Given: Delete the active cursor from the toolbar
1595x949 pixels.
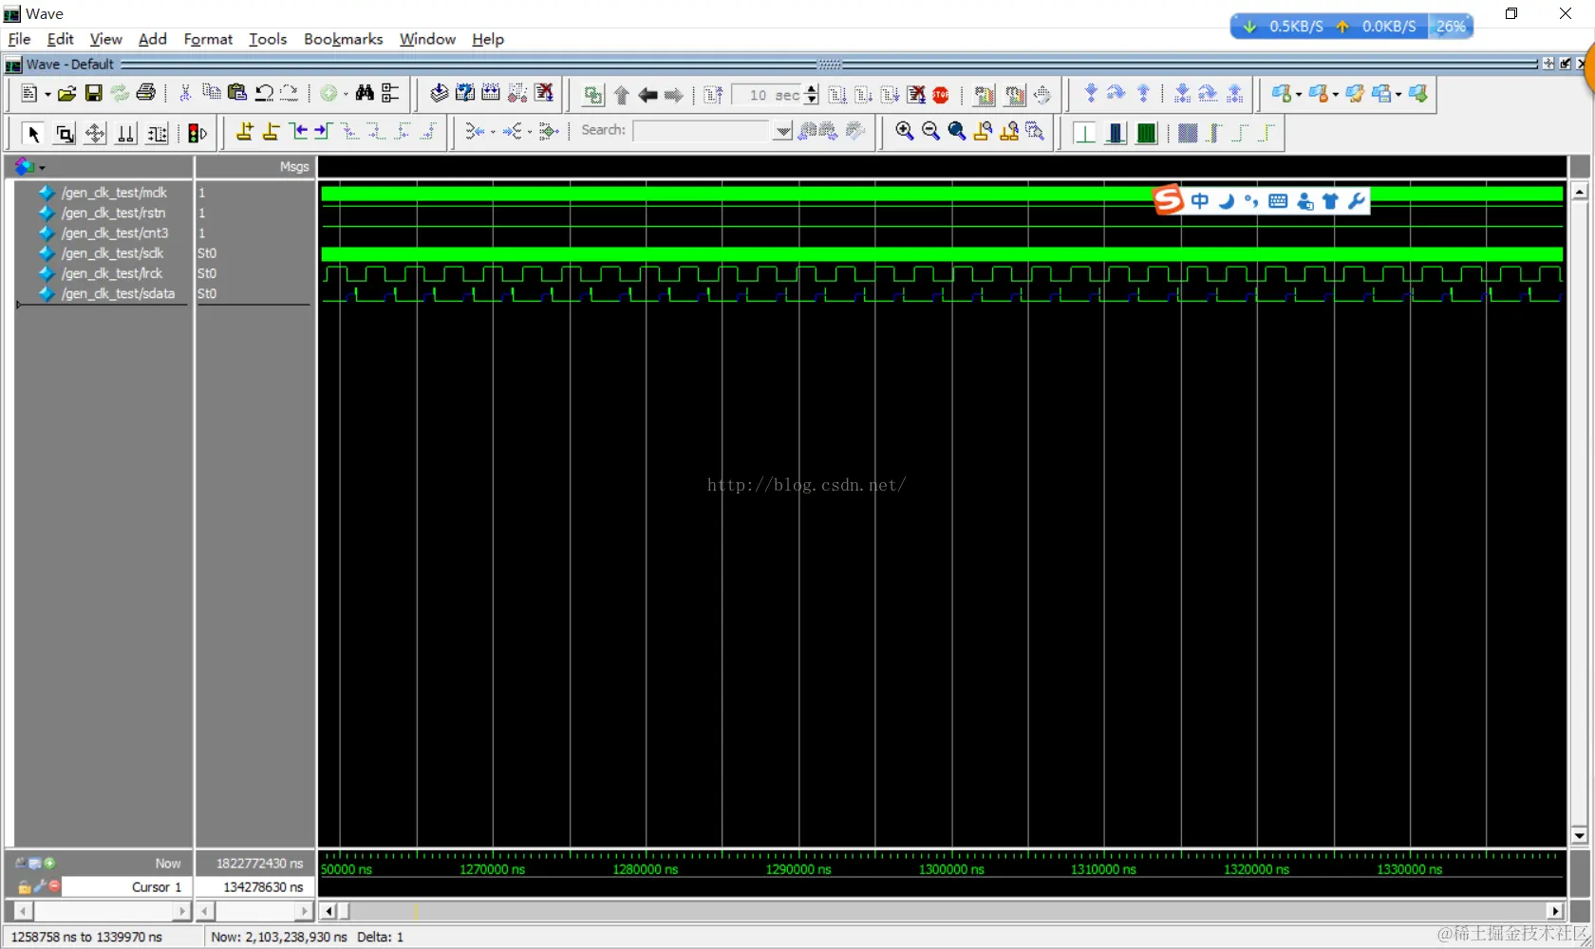Looking at the screenshot, I should point(271,132).
